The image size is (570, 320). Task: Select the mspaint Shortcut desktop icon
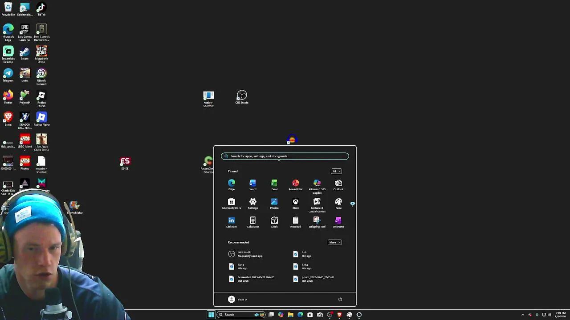click(x=41, y=165)
